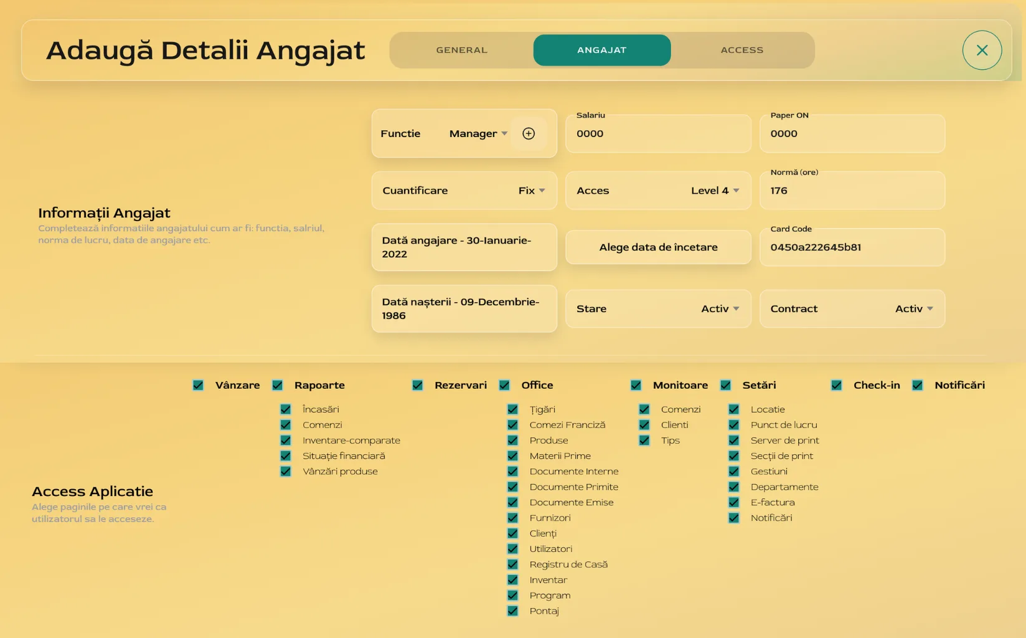Image resolution: width=1026 pixels, height=638 pixels.
Task: Open the Dată angajare date field
Action: click(x=464, y=247)
